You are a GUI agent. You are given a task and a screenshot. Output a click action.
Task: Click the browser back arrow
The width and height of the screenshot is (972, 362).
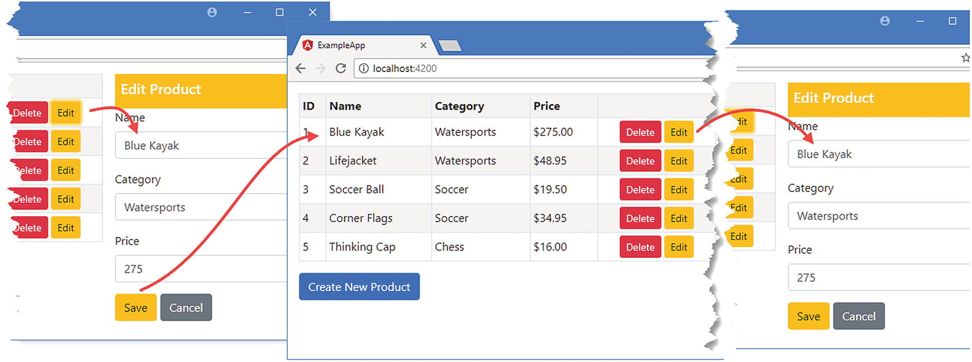[301, 68]
